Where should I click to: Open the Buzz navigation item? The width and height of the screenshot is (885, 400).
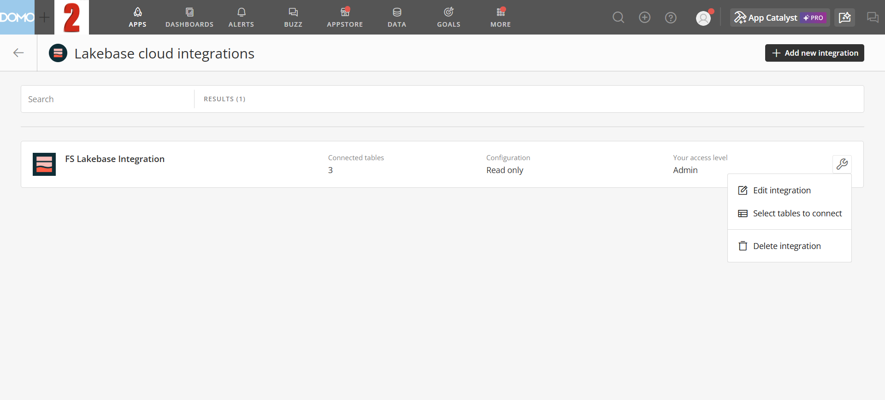(x=293, y=17)
